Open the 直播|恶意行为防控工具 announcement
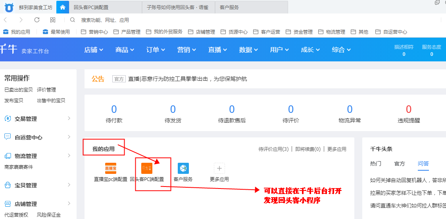Screen dimensions: 446x219 [187, 79]
